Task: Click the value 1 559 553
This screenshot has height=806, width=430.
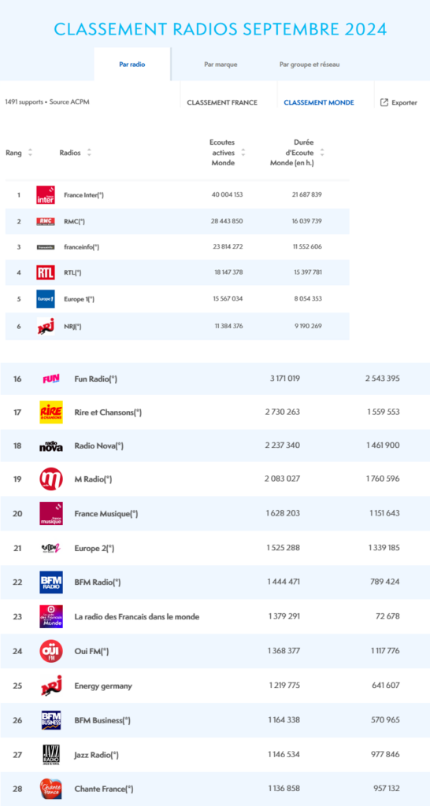Action: pyautogui.click(x=384, y=412)
